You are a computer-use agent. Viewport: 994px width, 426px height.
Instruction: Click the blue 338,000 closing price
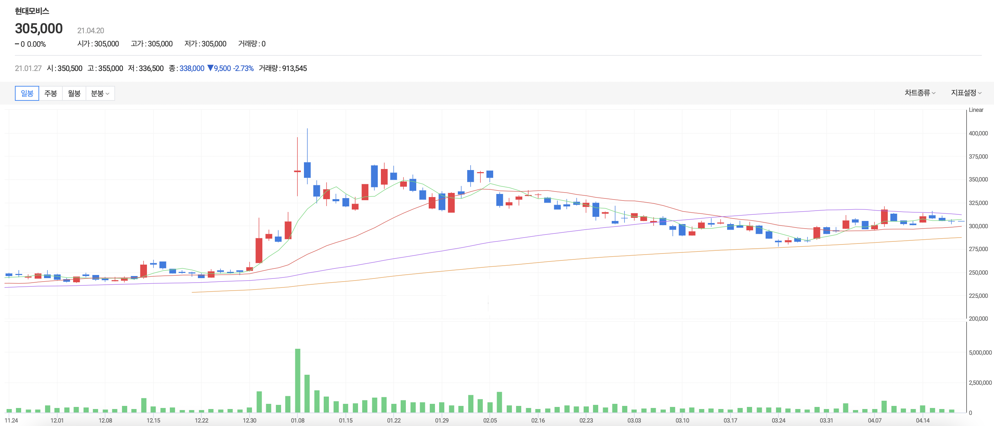[192, 68]
